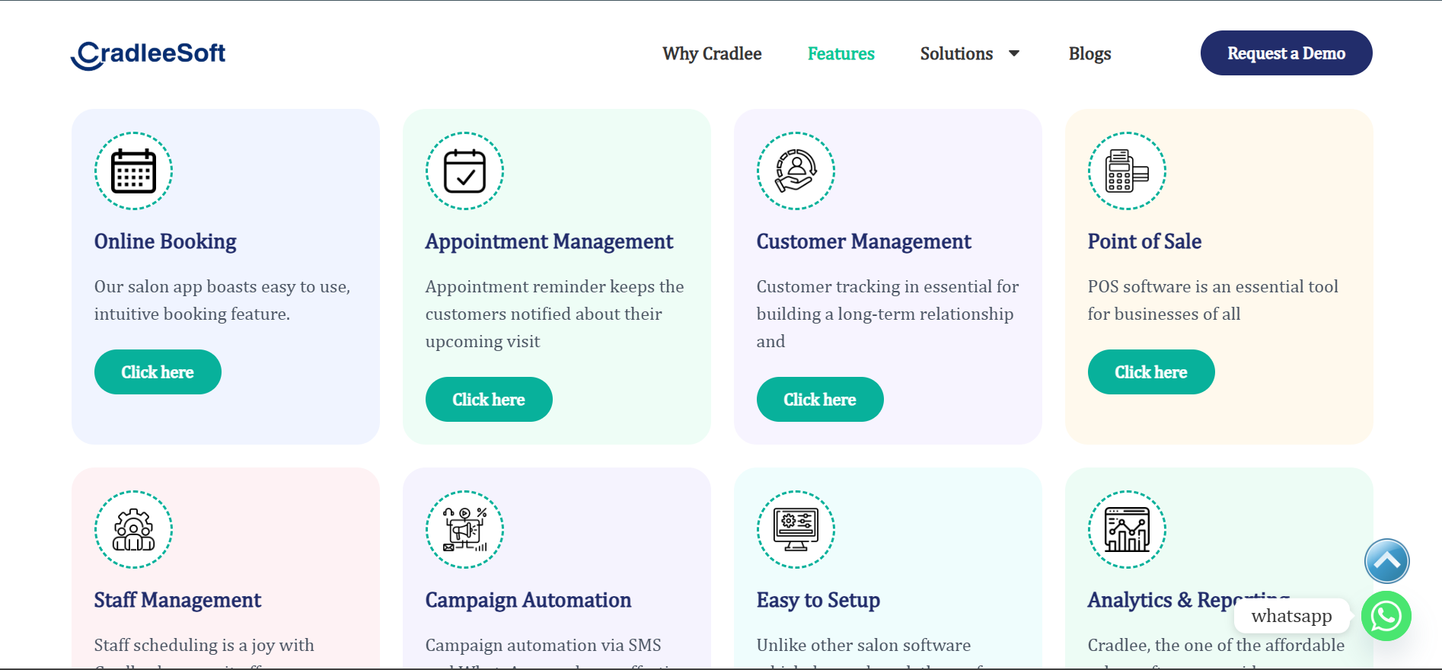Select the Features menu item
1442x670 pixels.
click(x=841, y=53)
